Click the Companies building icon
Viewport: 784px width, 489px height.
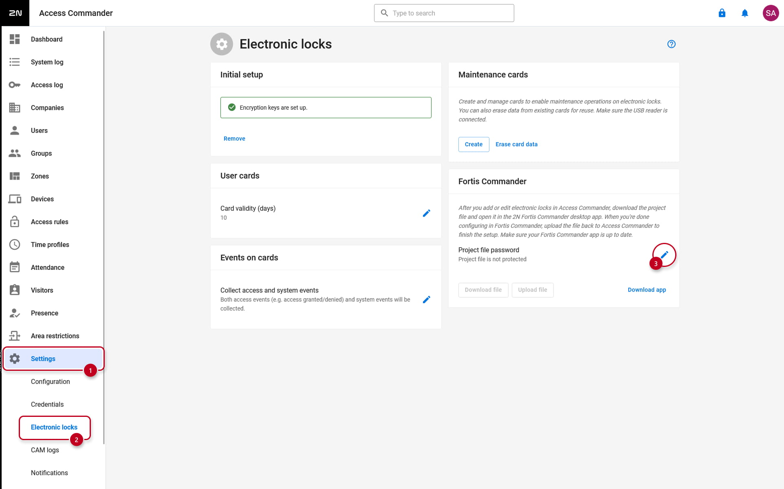[x=15, y=108]
